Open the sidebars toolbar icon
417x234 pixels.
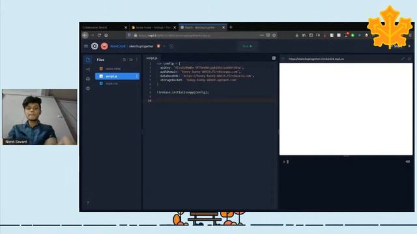point(311,35)
